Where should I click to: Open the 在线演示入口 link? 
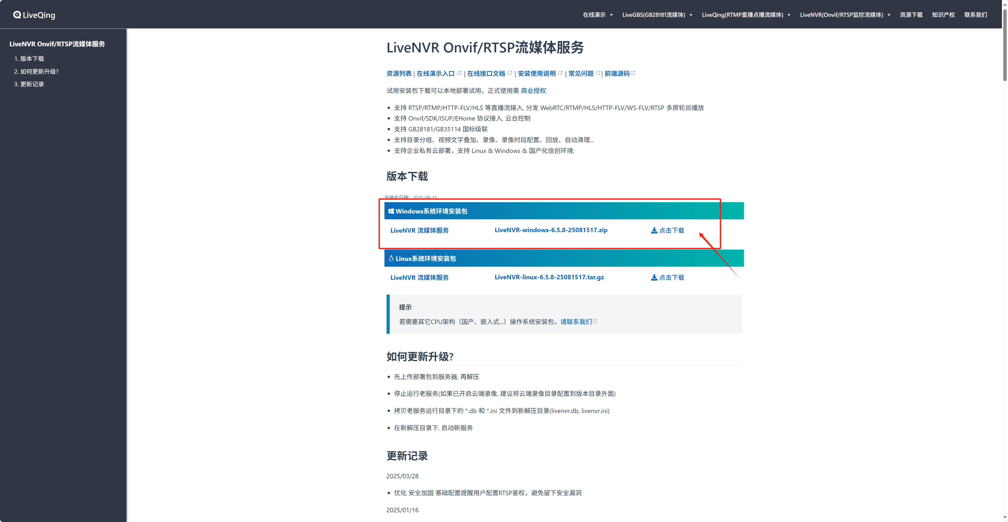(436, 73)
